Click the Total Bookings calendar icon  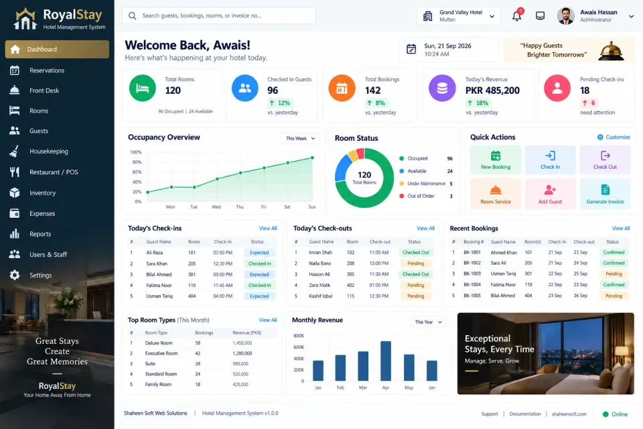[342, 88]
